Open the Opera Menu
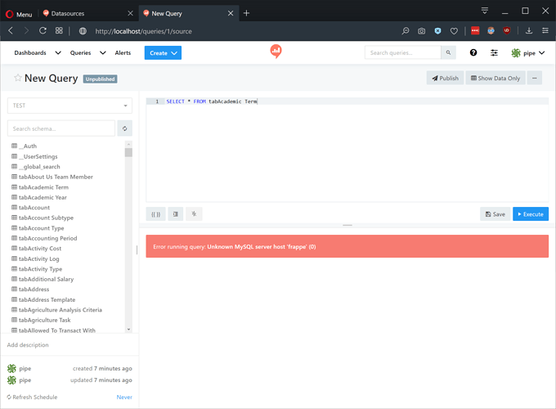Screen dimensions: 556x409 [19, 14]
